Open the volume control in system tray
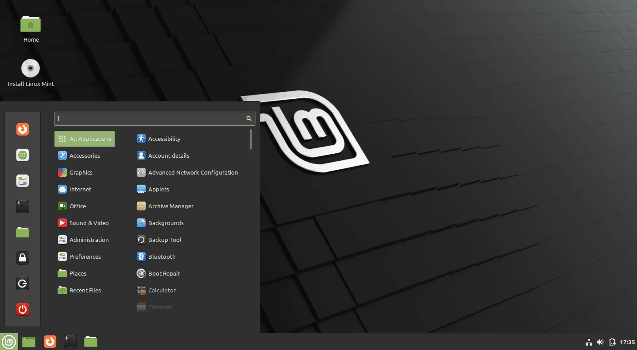 coord(600,342)
